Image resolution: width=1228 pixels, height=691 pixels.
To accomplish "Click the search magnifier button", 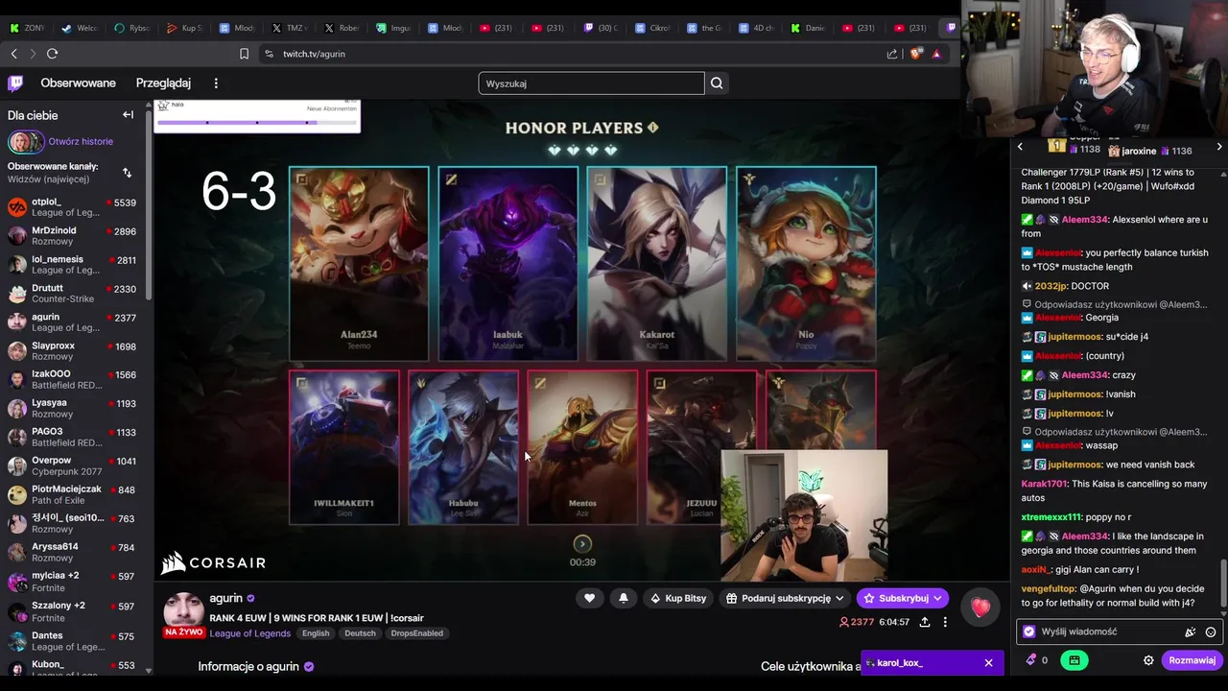I will 717,83.
